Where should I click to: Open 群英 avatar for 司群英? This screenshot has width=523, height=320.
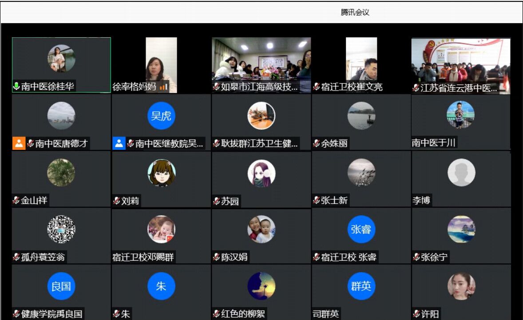click(x=361, y=286)
